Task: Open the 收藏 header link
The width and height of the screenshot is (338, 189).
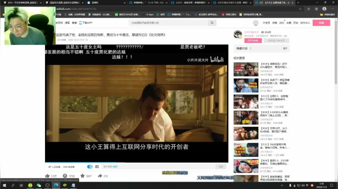Action: point(289,23)
